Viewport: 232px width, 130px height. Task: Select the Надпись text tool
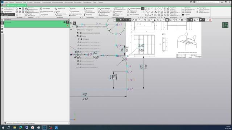(88, 14)
